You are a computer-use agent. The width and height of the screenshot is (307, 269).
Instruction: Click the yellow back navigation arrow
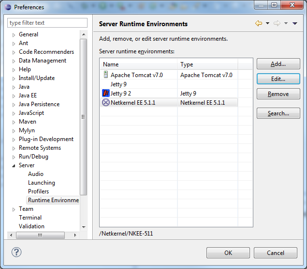pyautogui.click(x=259, y=23)
